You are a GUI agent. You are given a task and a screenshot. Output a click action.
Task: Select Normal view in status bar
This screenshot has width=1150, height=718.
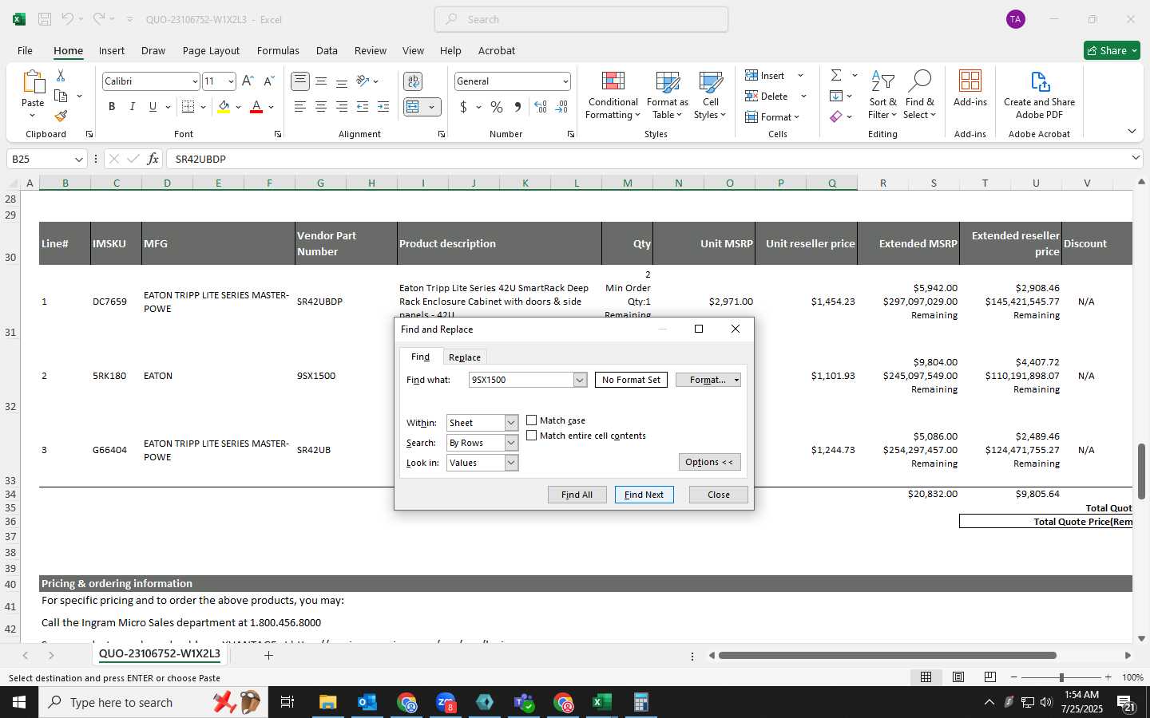point(926,677)
